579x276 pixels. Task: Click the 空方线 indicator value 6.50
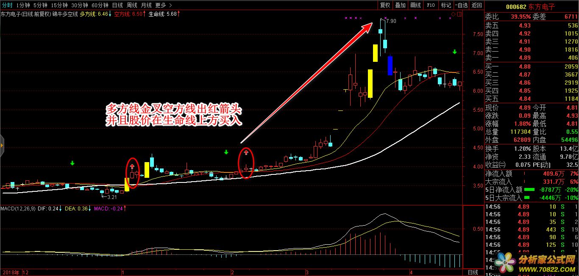pos(137,14)
